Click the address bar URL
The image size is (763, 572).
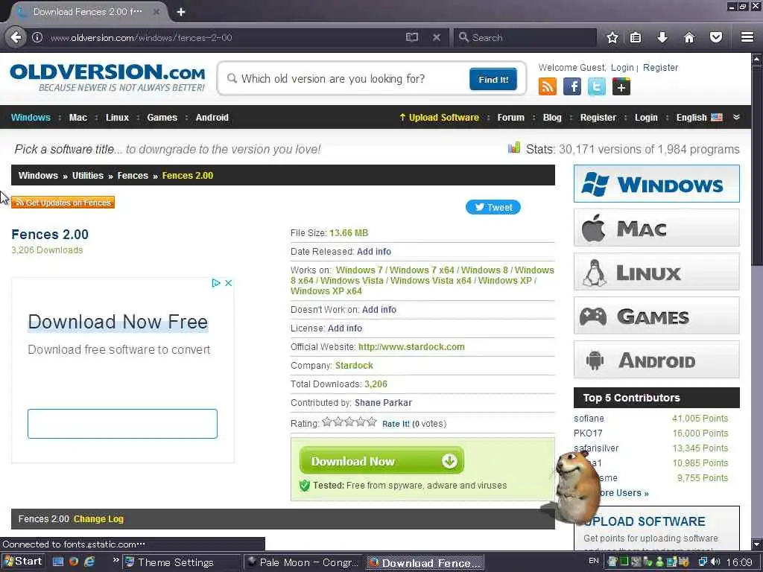coord(141,37)
